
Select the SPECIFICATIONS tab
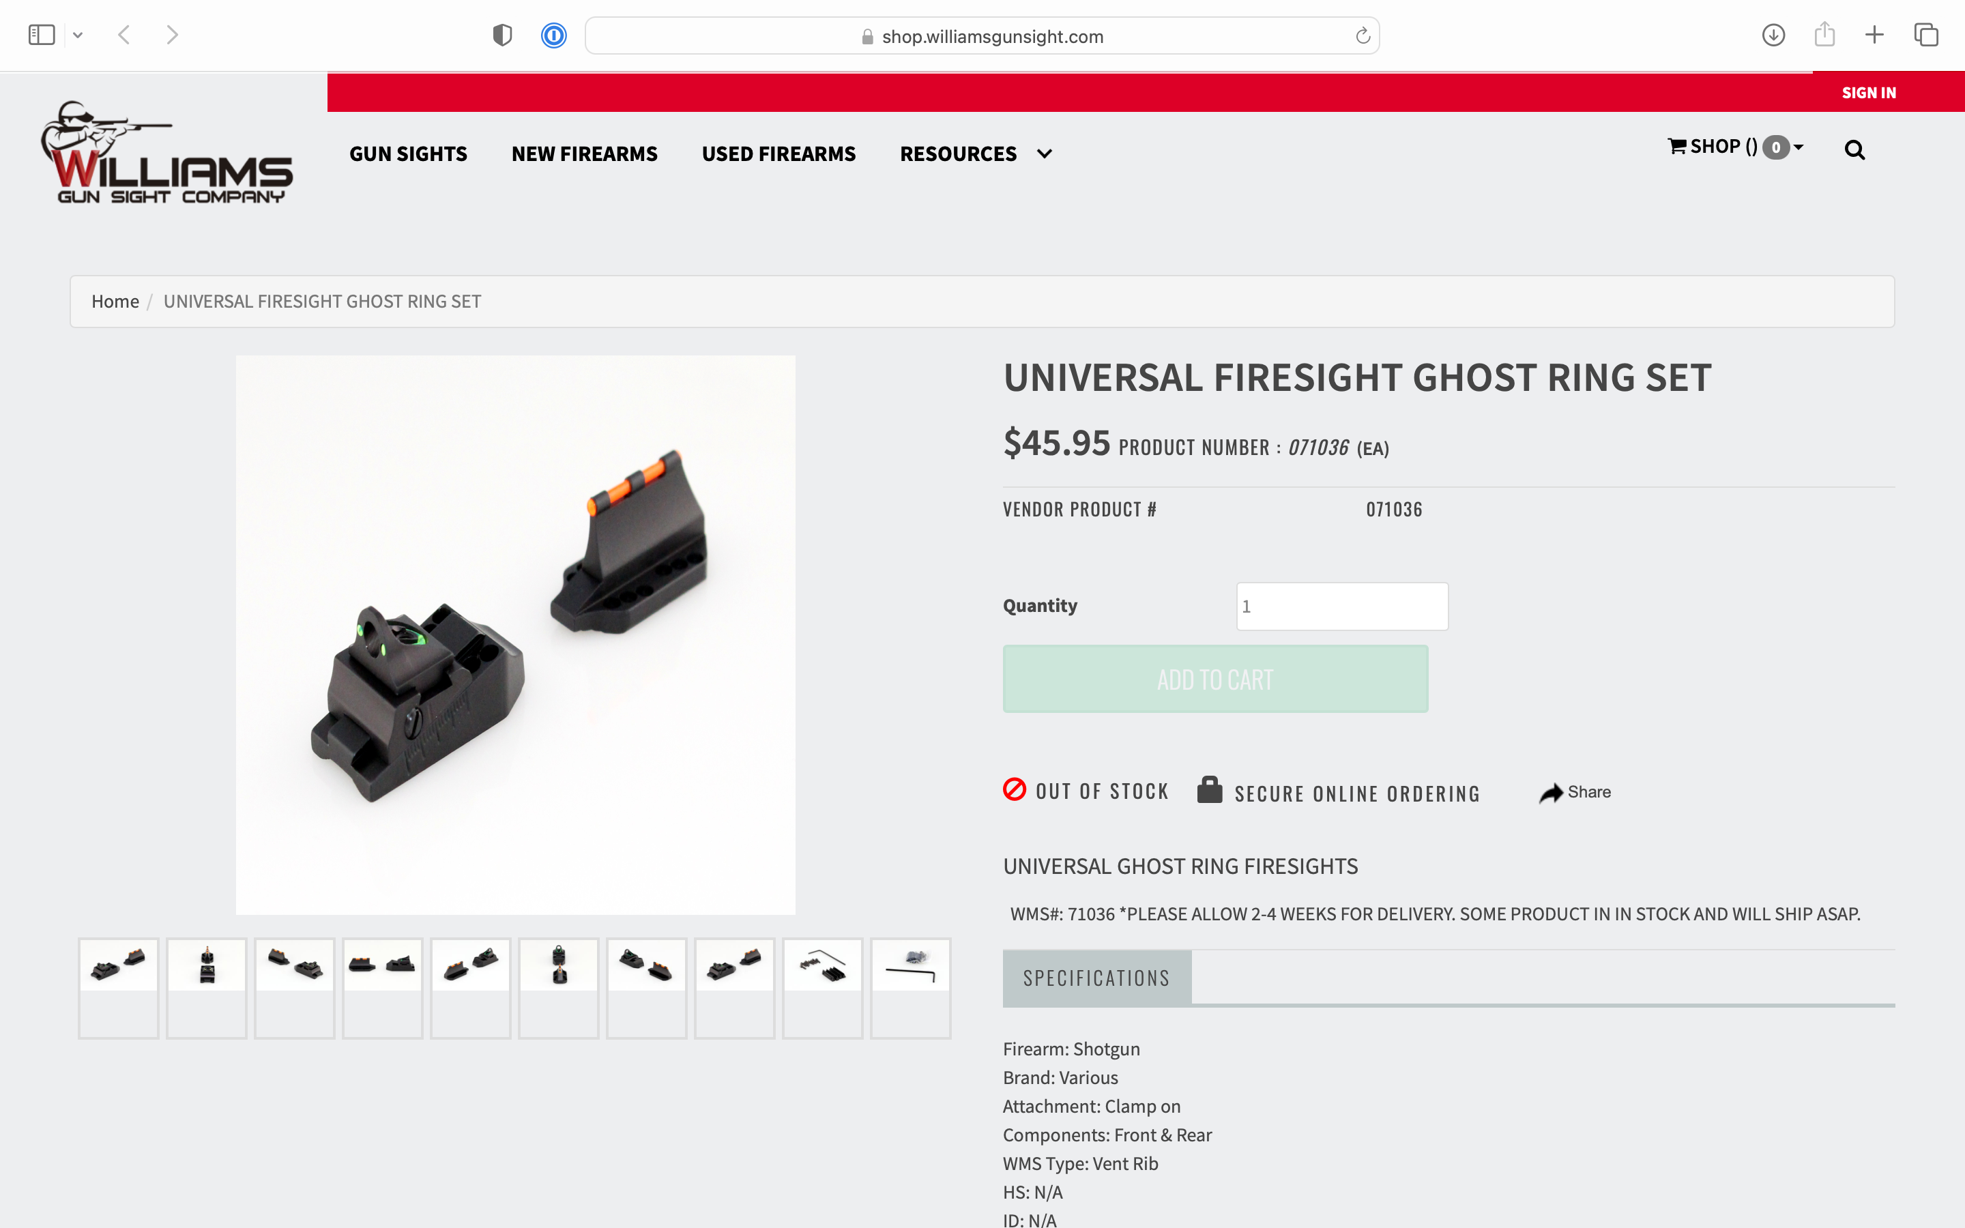[x=1097, y=978]
